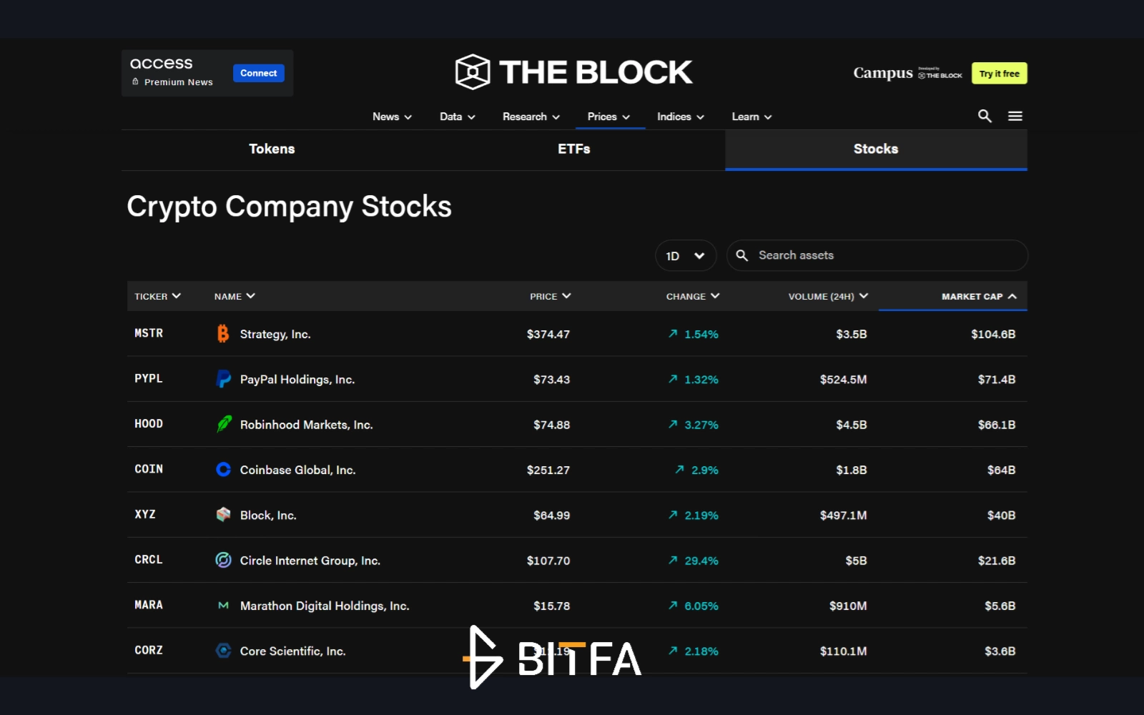Image resolution: width=1144 pixels, height=715 pixels.
Task: Click the magnifier icon in Search assets box
Action: tap(742, 255)
